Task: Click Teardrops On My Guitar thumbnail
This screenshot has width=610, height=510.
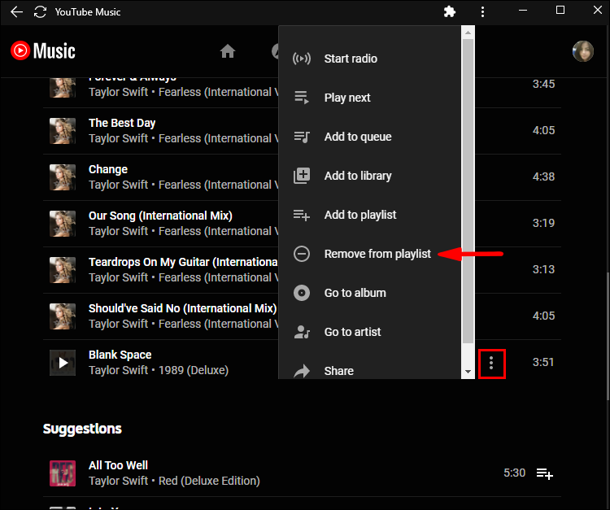Action: click(x=63, y=270)
